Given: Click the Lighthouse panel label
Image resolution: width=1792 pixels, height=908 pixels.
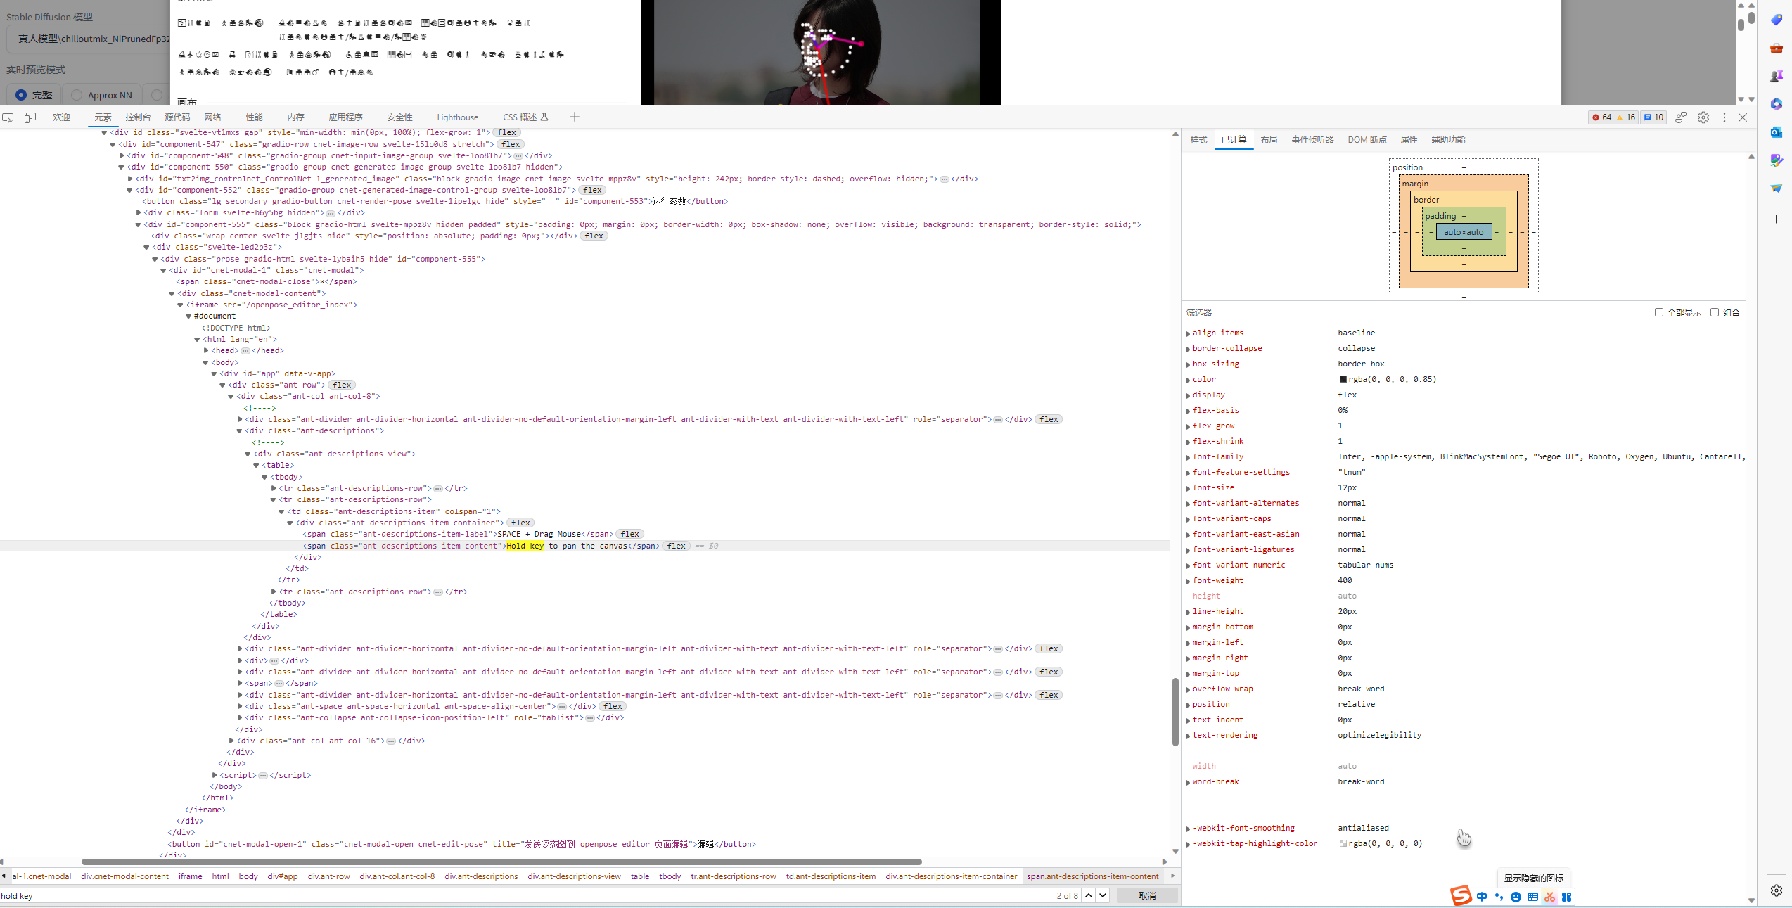Looking at the screenshot, I should 457,117.
